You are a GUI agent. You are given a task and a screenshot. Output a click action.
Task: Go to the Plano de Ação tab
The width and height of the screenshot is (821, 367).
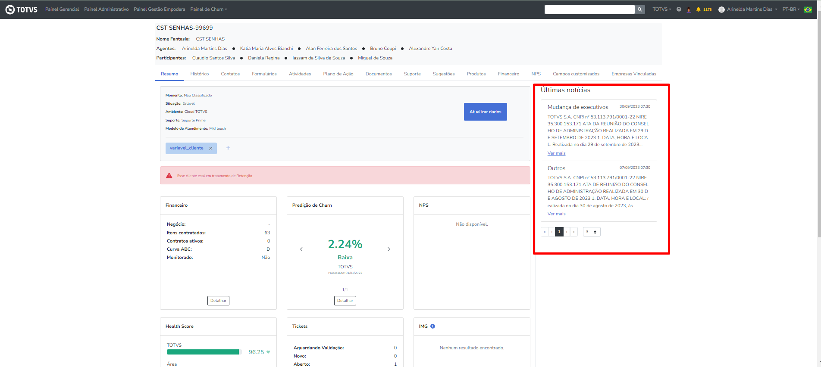pos(338,74)
